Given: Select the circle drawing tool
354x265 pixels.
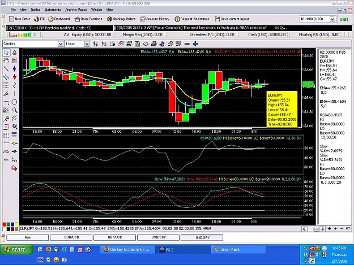Looking at the screenshot, I should (15, 102).
